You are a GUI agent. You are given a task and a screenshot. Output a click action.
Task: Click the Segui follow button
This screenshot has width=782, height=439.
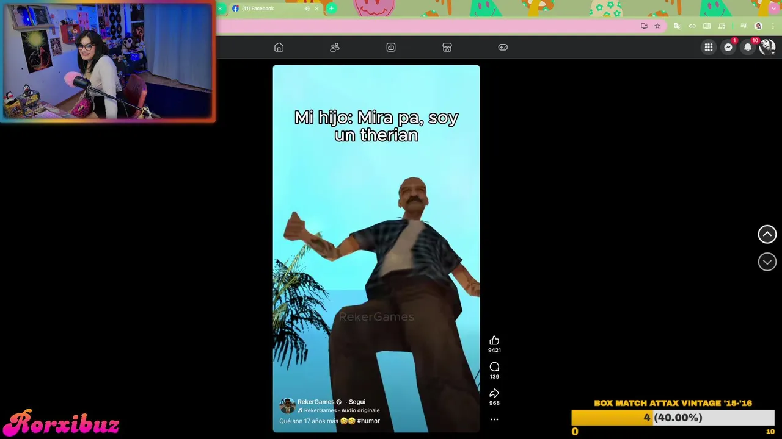click(357, 402)
